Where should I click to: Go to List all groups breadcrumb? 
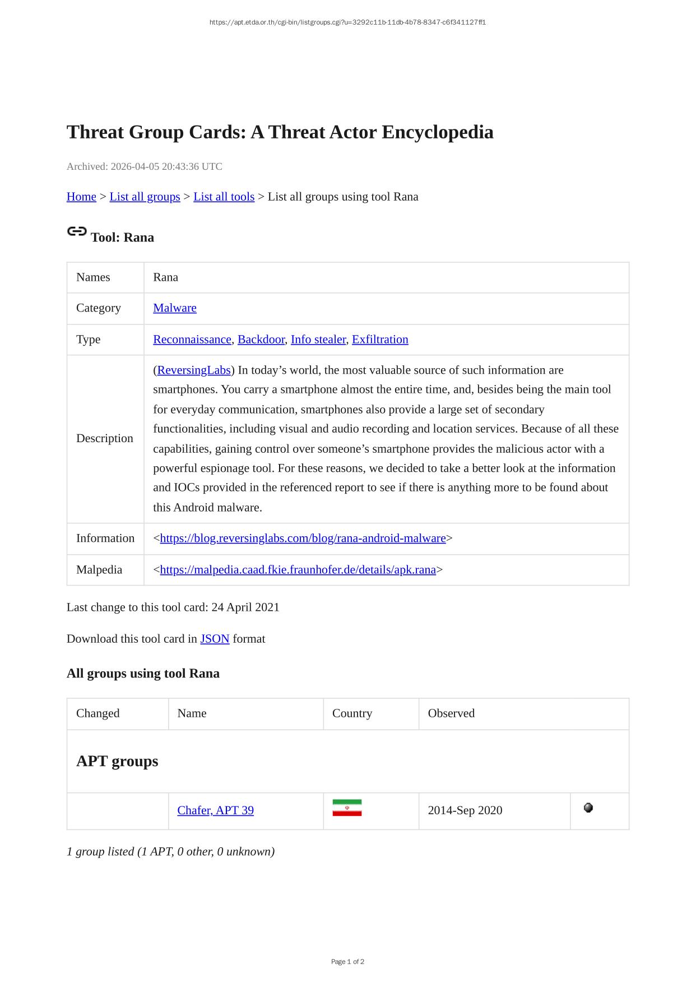(145, 197)
